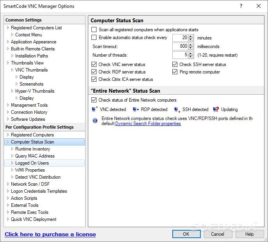Expand arrow next to Built-in Remote Clients
268x242 pixels.
(x=8, y=48)
